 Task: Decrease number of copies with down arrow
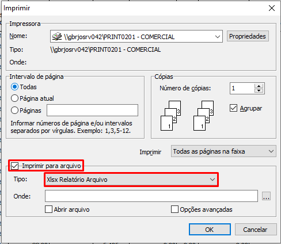click(259, 91)
